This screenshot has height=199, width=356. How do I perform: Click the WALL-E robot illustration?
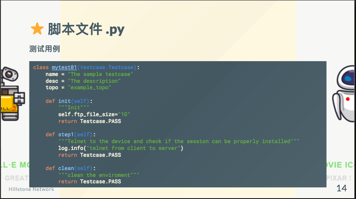pyautogui.click(x=12, y=94)
